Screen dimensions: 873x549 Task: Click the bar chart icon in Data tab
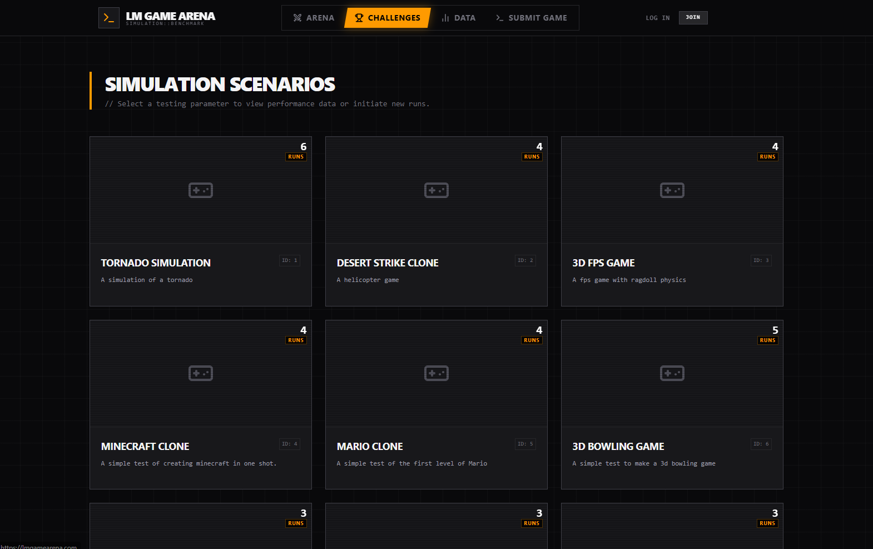click(445, 18)
